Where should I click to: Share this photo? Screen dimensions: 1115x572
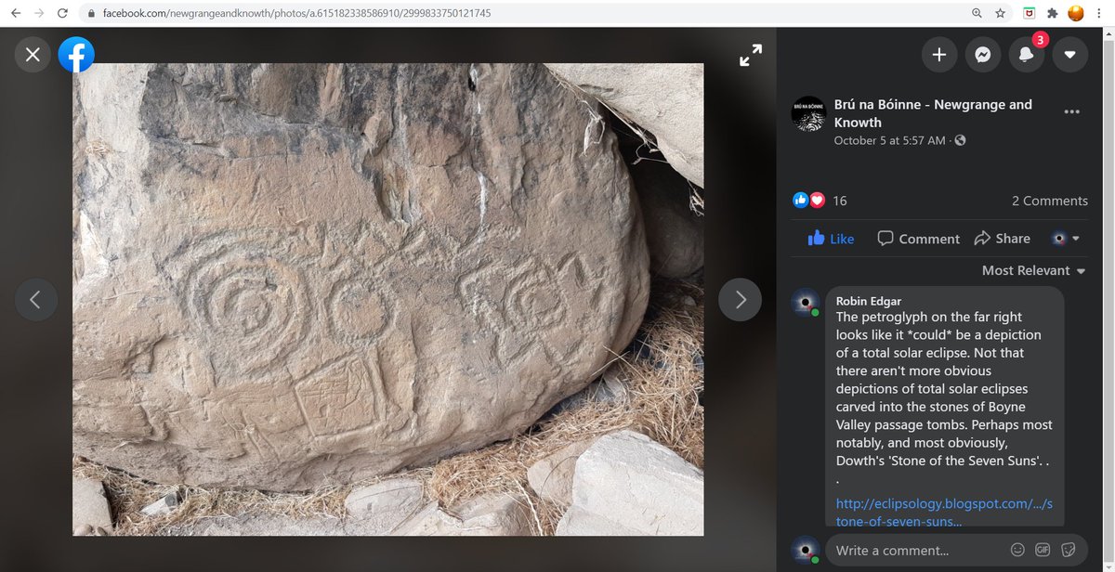pyautogui.click(x=1002, y=239)
